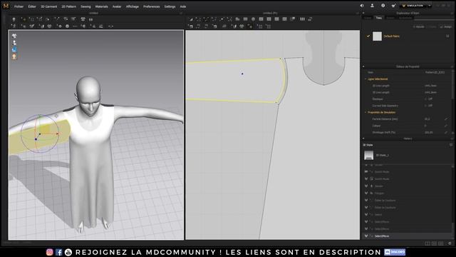Click the Assign button
This screenshot has height=257, width=456.
click(446, 27)
